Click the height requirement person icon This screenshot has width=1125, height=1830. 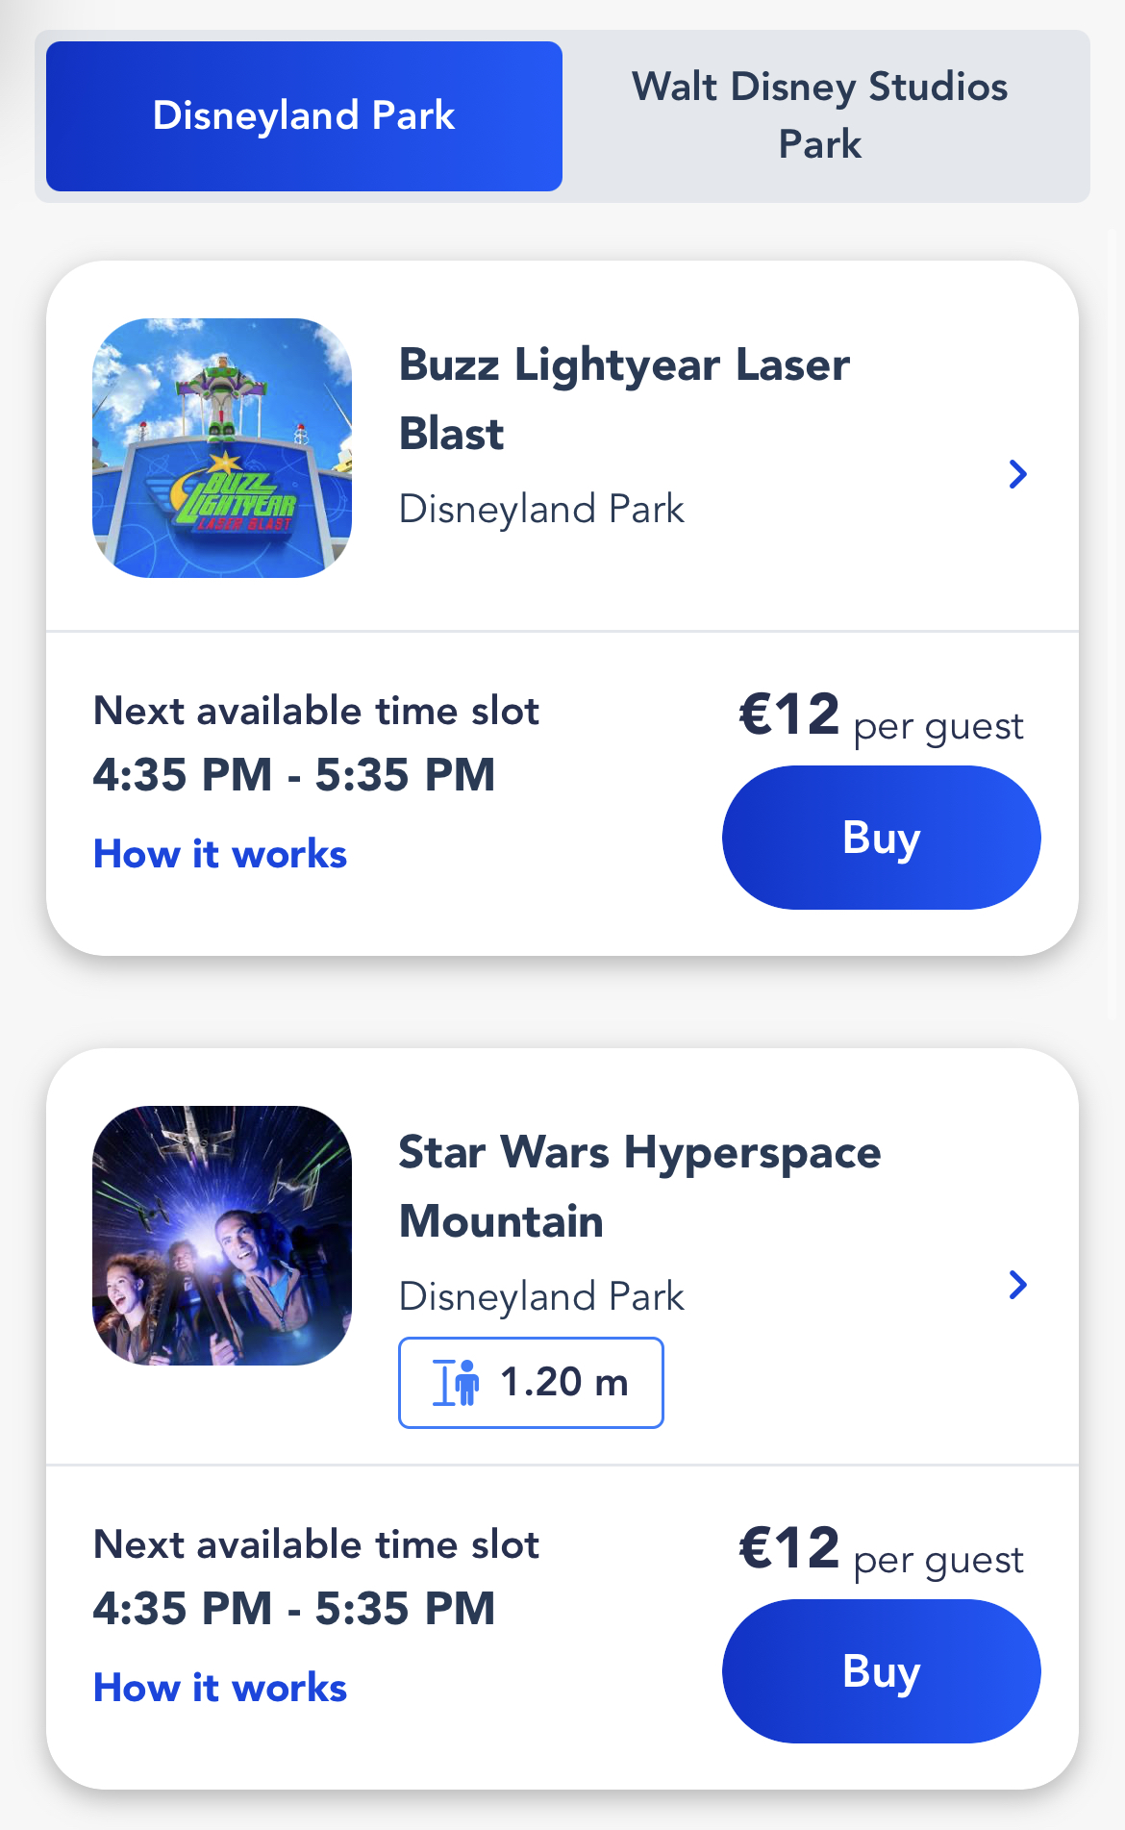pos(457,1383)
